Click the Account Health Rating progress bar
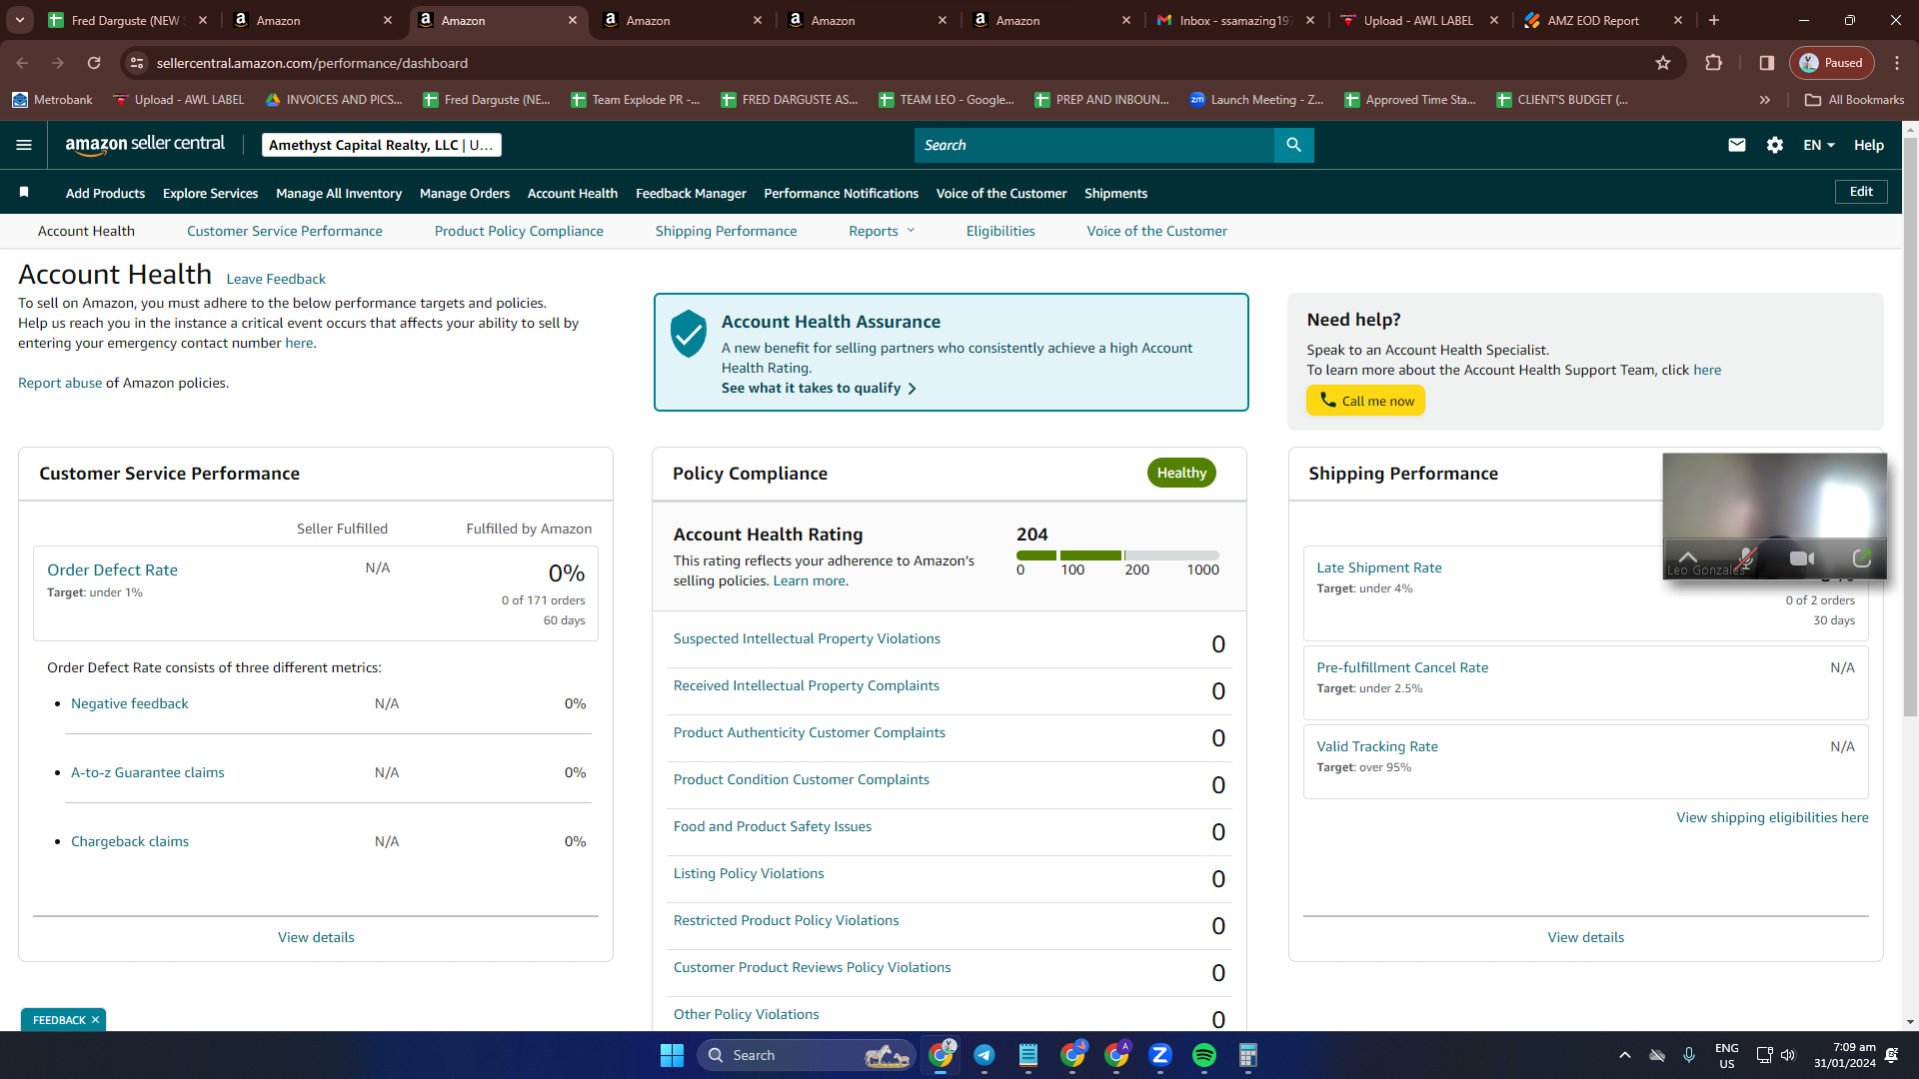The image size is (1919, 1079). pos(1117,555)
